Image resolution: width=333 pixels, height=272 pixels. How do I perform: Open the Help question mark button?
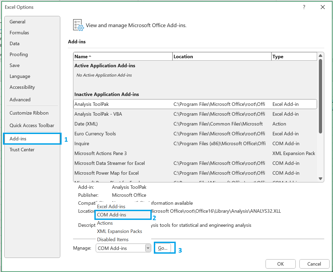point(304,7)
